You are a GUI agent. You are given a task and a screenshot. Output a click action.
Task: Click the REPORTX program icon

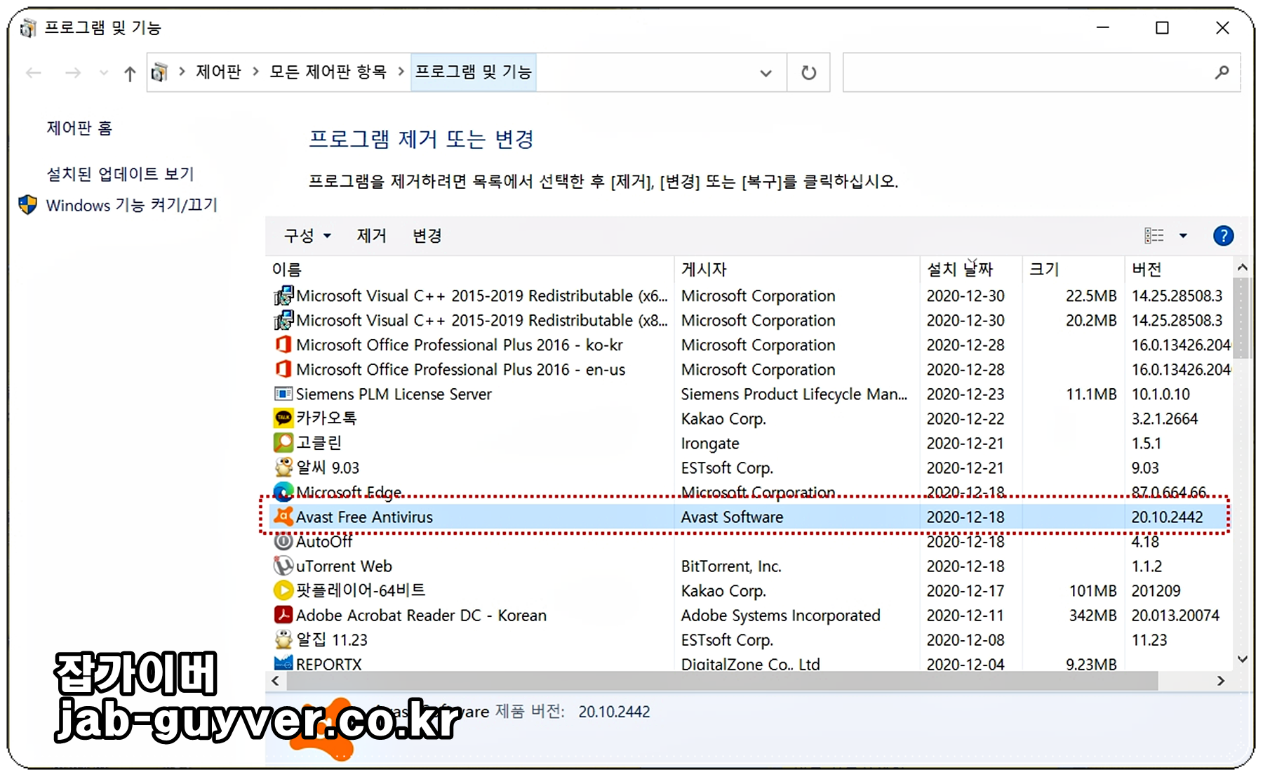[283, 663]
